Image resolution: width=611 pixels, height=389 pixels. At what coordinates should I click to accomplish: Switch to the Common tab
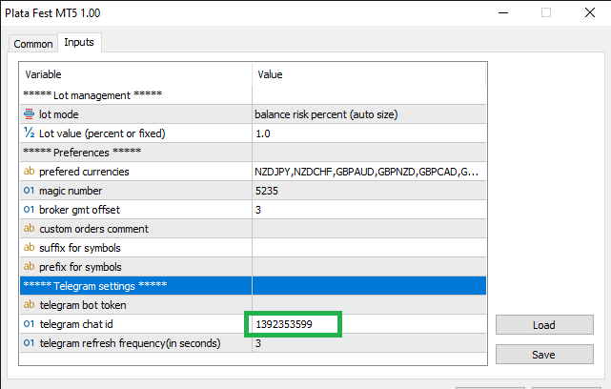(x=33, y=44)
